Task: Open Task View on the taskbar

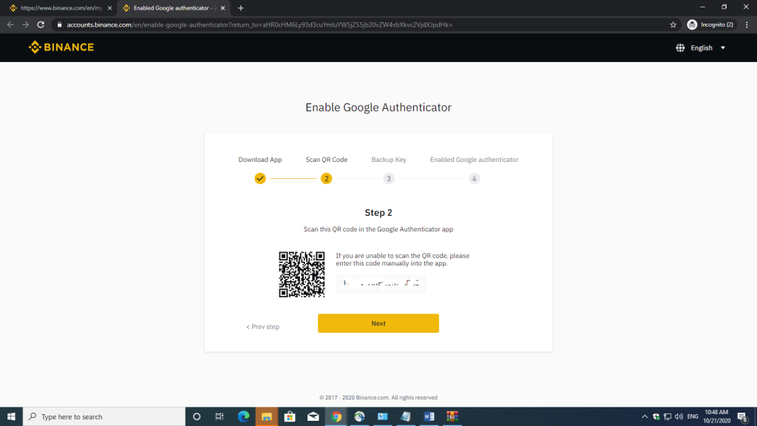Action: point(220,416)
